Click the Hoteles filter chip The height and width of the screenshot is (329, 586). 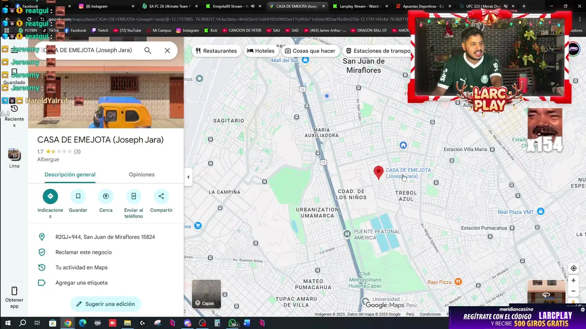pos(260,51)
